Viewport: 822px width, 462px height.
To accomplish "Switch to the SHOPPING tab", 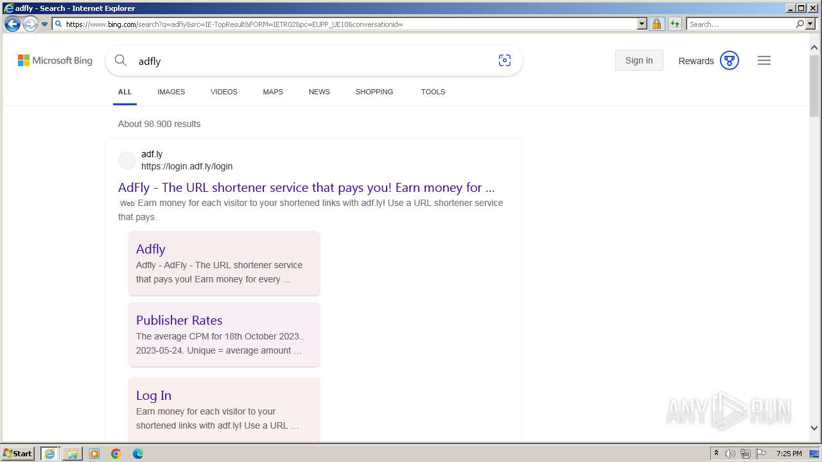I will pyautogui.click(x=374, y=92).
